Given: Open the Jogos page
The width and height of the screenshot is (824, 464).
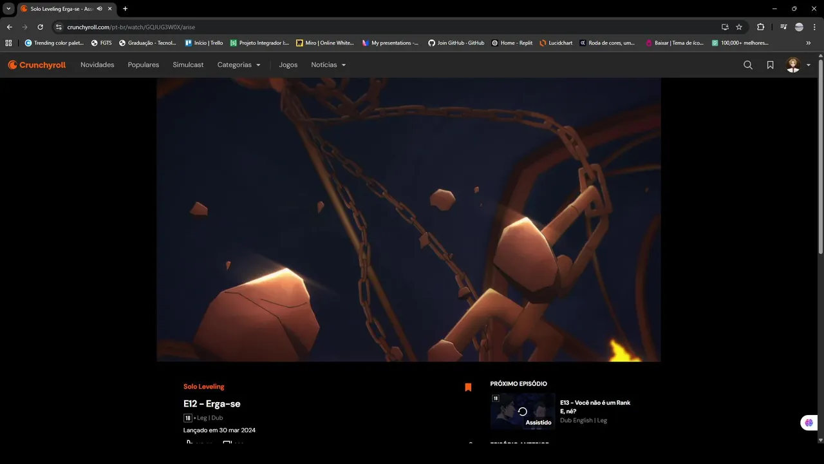Looking at the screenshot, I should (288, 65).
